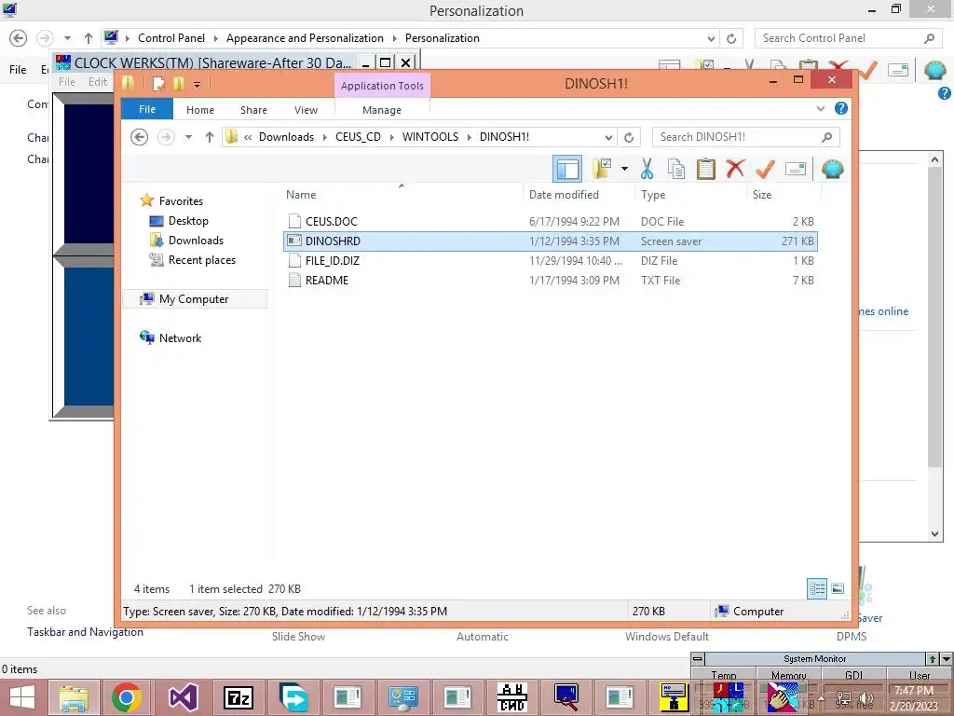Open the File menu of the Personalization window
This screenshot has width=954, height=716.
[18, 69]
